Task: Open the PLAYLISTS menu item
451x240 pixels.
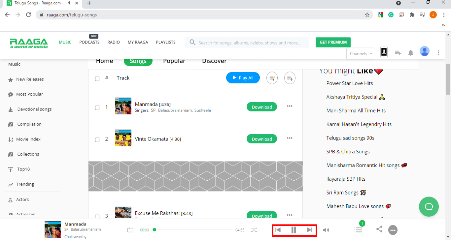Action: [x=166, y=42]
